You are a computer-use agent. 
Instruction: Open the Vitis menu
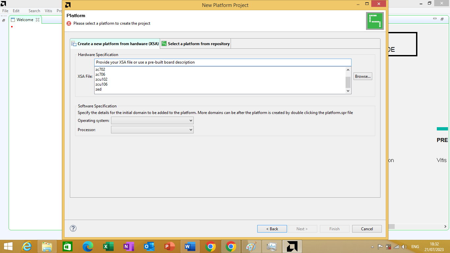tap(48, 11)
